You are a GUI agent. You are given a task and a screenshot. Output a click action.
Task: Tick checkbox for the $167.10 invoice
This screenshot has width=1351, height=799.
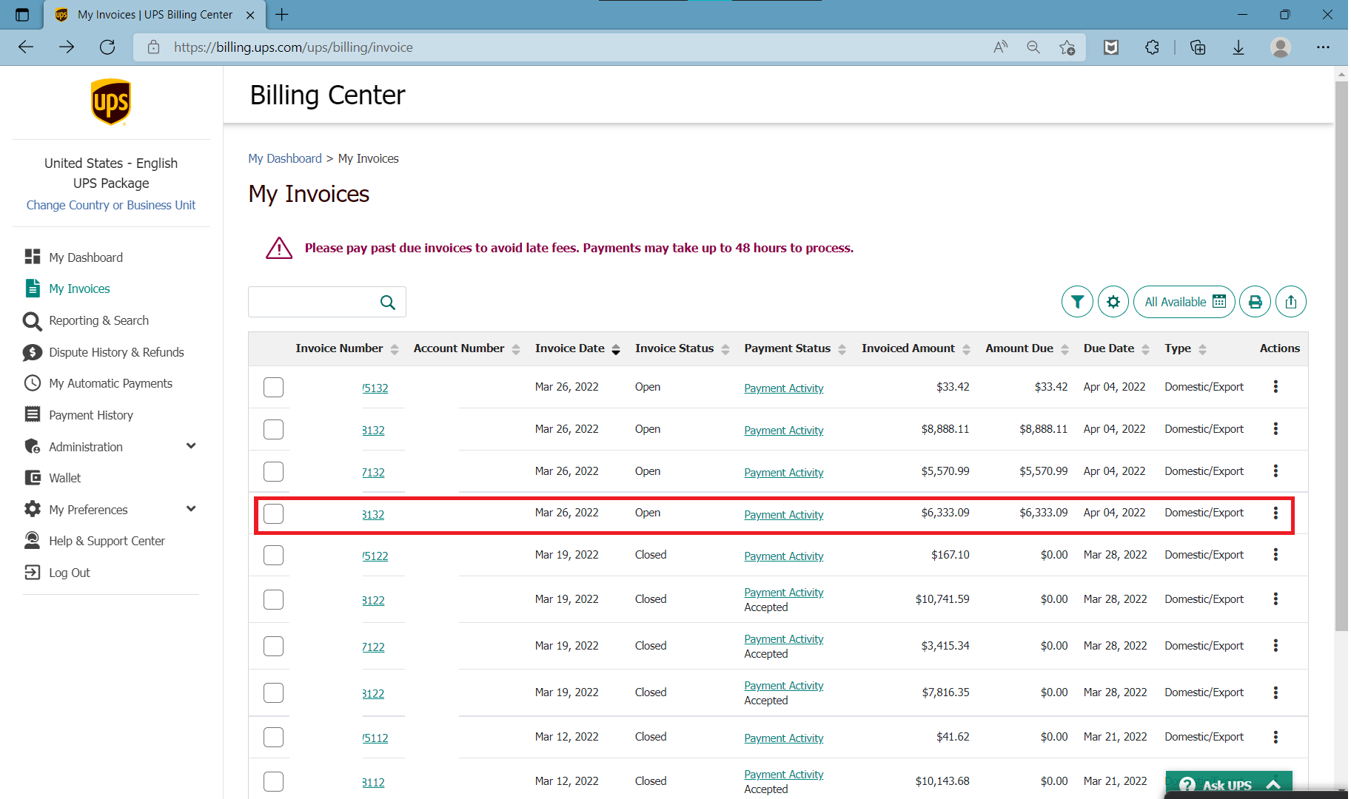click(x=273, y=556)
